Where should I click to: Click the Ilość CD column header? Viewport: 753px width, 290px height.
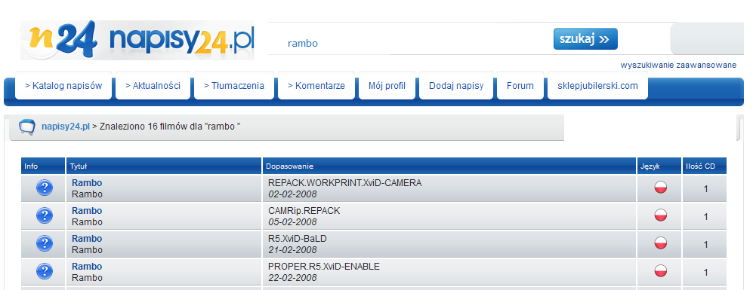[705, 166]
